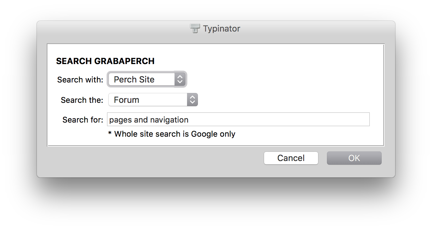Click the word "GRABAPERCH" in the heading

point(124,61)
